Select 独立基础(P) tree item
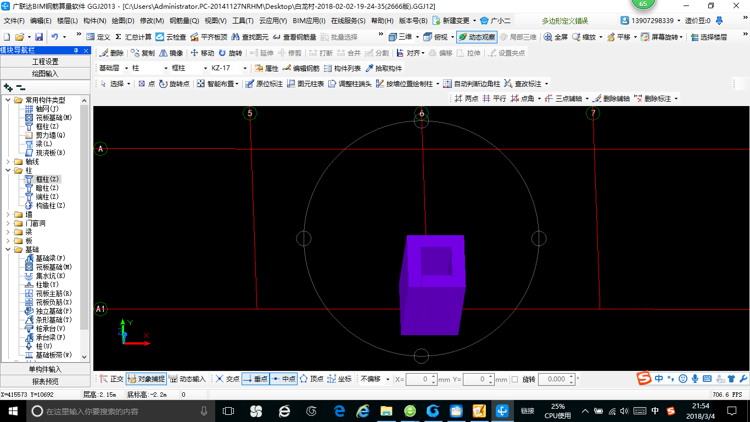 click(x=47, y=311)
